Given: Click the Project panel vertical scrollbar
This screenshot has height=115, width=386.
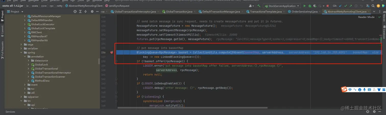Looking at the screenshot, I should pyautogui.click(x=99, y=61).
